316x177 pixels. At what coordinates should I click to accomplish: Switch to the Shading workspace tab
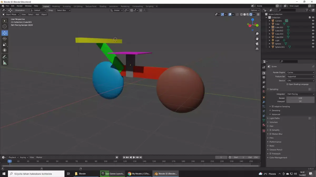pos(103,6)
